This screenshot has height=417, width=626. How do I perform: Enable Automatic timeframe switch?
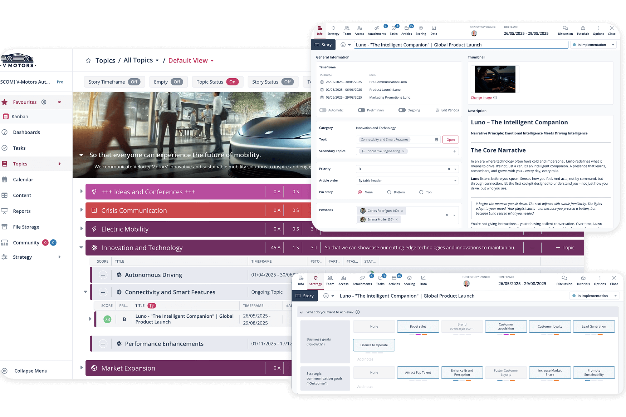(x=323, y=110)
